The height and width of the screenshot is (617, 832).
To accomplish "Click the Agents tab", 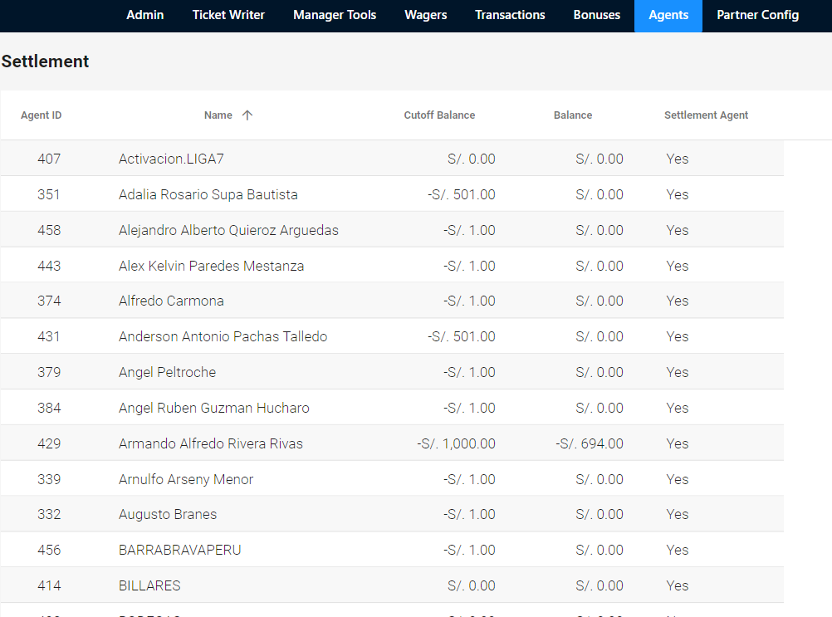I will pos(668,15).
